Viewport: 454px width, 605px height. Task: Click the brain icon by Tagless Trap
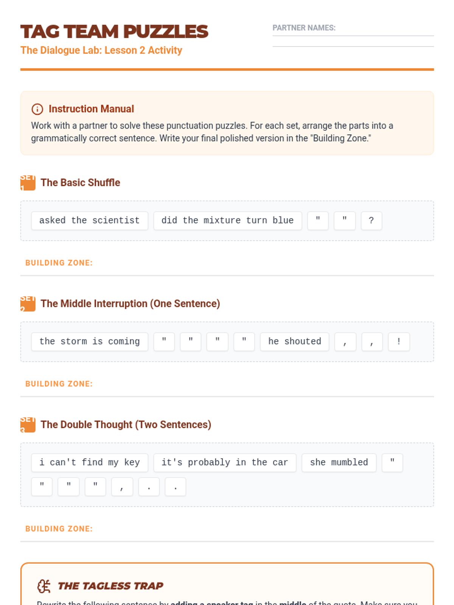44,586
